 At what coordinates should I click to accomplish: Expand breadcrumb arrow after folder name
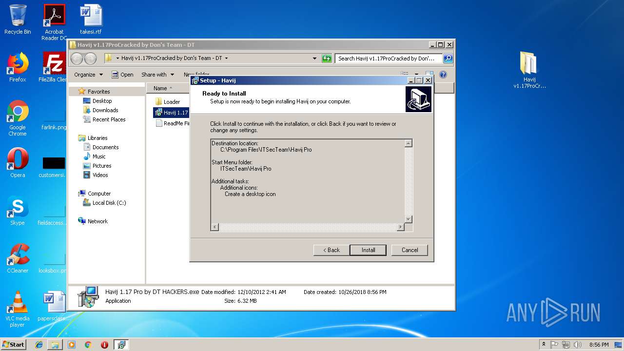tap(226, 58)
